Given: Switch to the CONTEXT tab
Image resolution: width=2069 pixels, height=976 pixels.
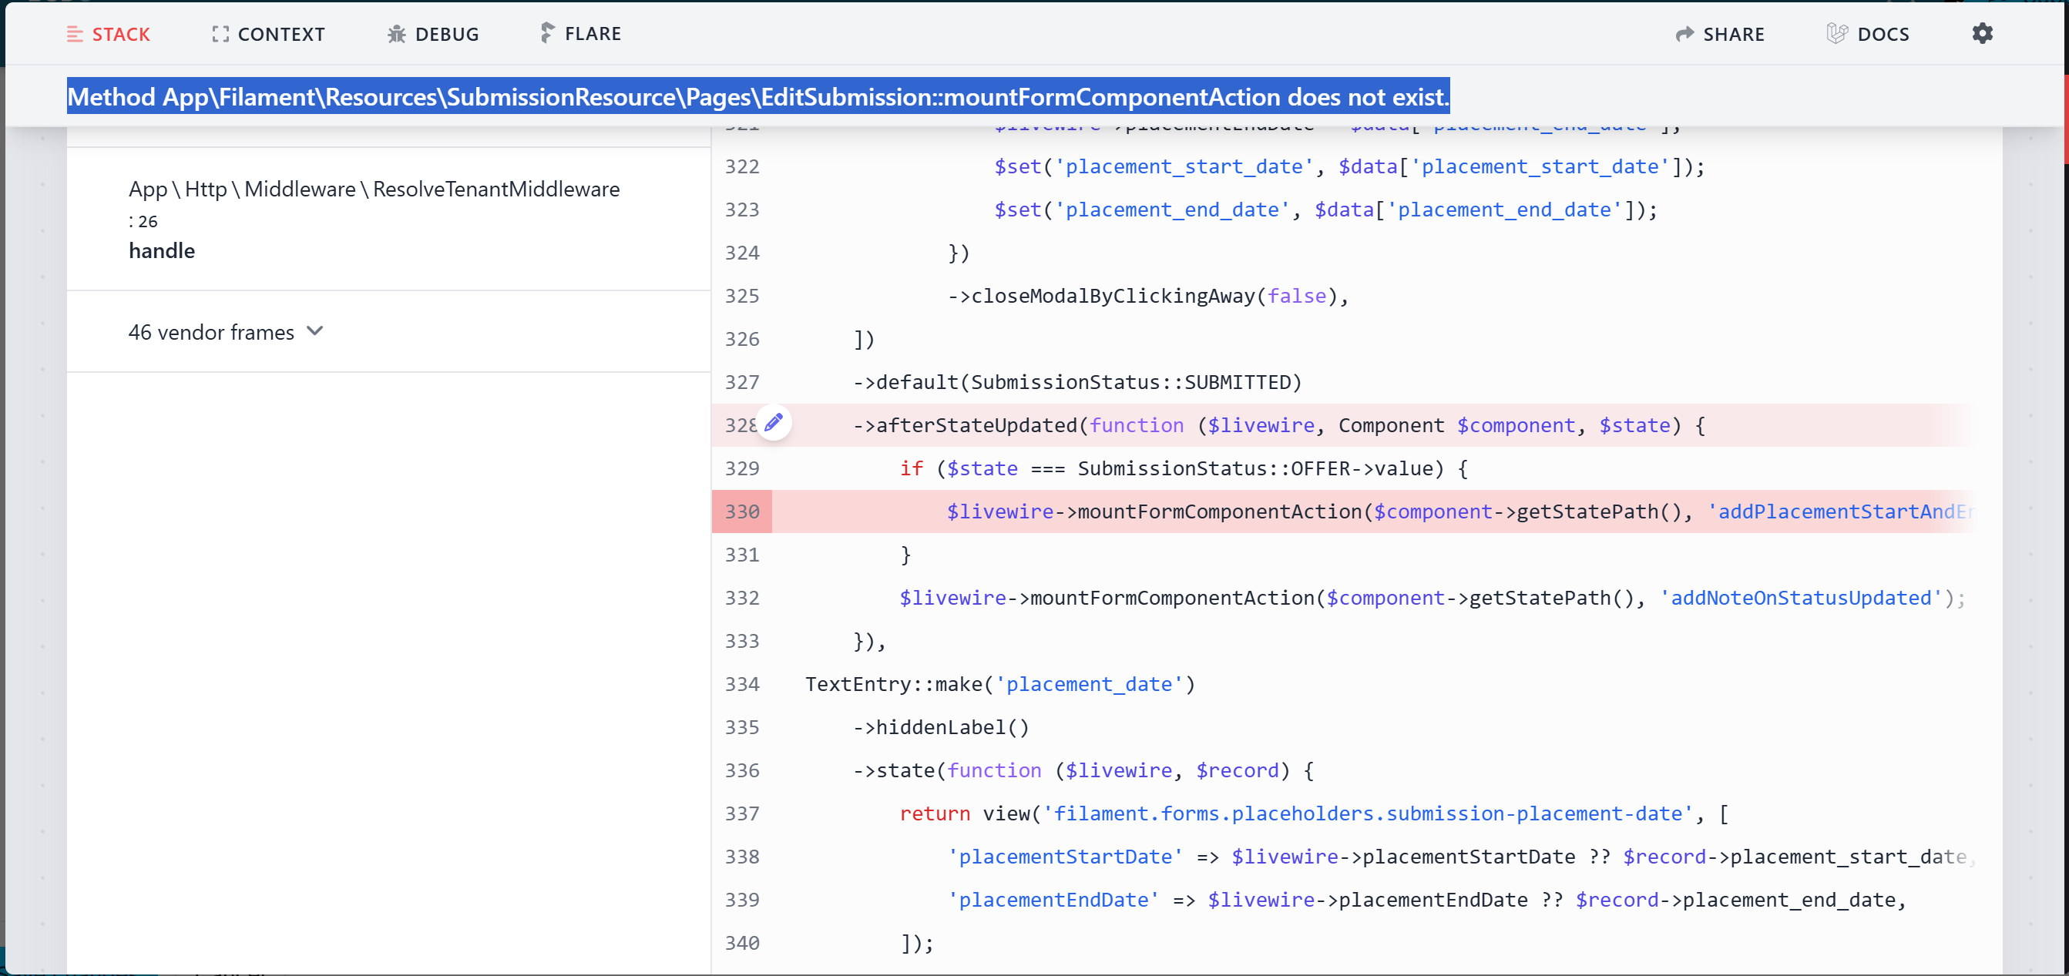Looking at the screenshot, I should (281, 34).
